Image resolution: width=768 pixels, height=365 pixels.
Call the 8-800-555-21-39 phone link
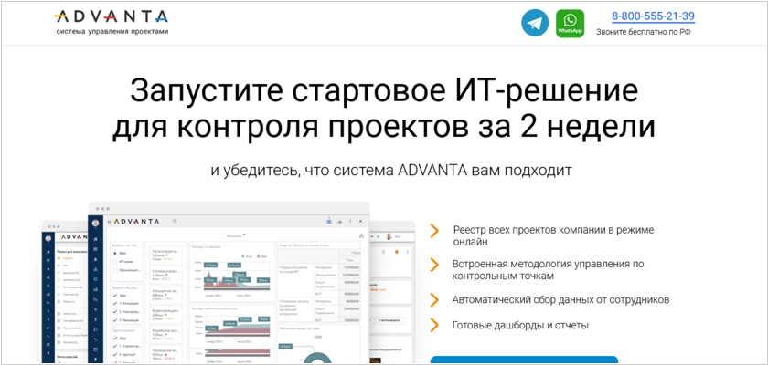tap(653, 16)
